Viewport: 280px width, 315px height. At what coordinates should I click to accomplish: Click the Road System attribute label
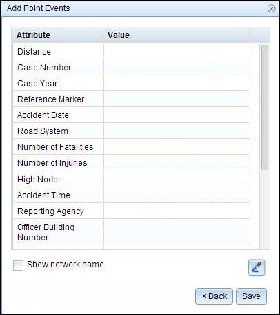pos(43,131)
